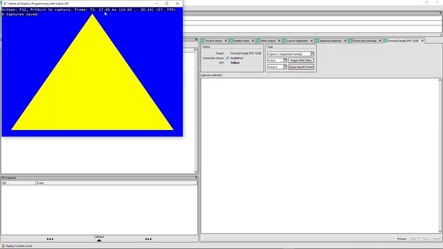This screenshot has height=249, width=443.
Task: Click the Texture Viewer tab icon
Action: (203, 41)
